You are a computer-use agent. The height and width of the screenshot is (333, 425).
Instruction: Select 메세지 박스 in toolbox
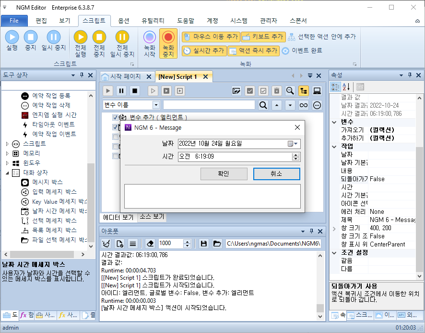point(47,182)
